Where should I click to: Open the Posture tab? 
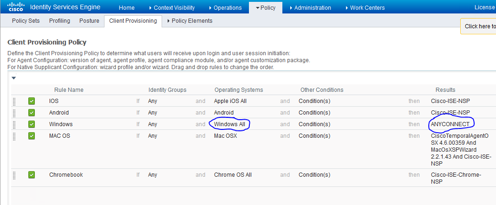(x=89, y=21)
